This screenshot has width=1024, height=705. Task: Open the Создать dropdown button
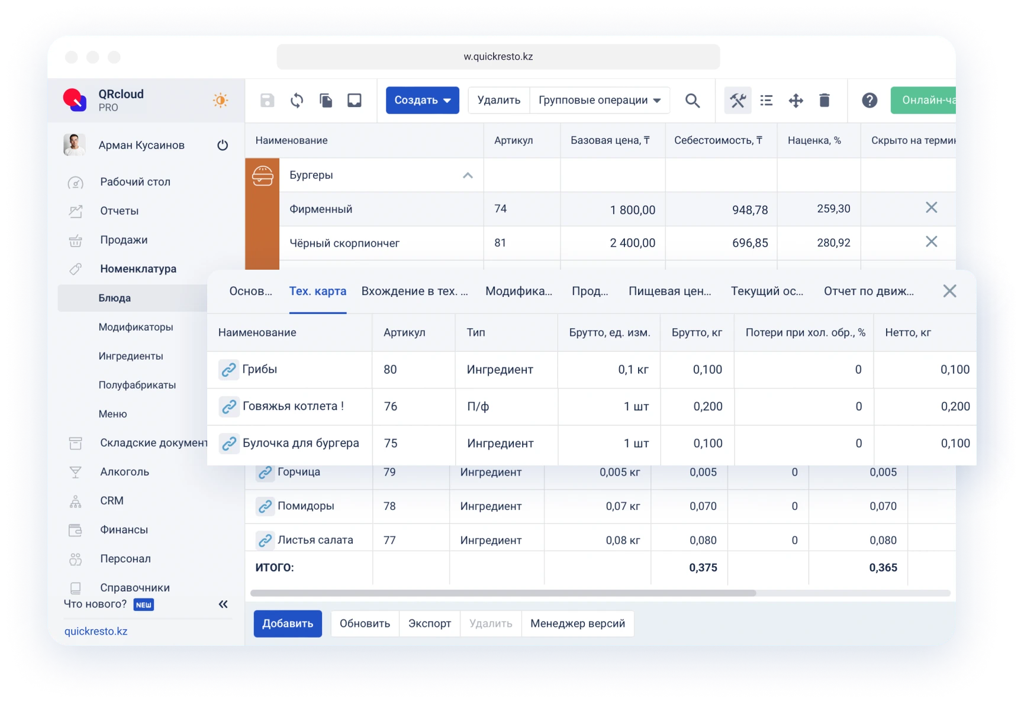422,101
